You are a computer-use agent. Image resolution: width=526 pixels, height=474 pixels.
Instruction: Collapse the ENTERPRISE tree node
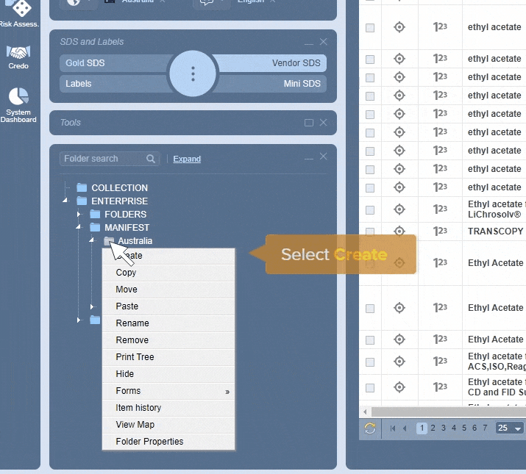click(x=65, y=201)
